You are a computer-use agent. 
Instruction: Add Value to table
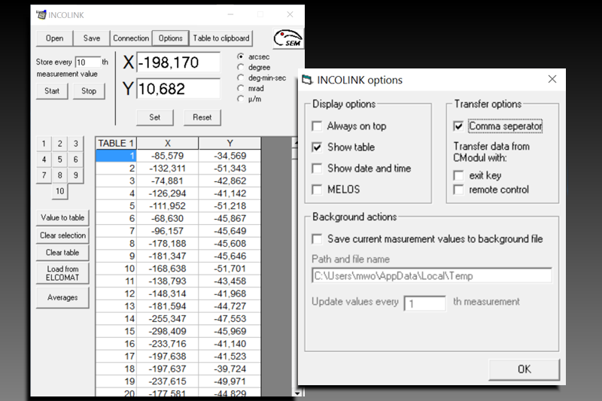click(62, 217)
